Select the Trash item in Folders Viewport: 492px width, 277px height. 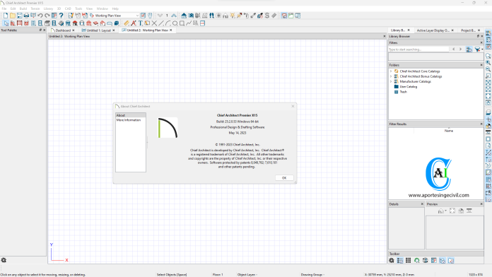(x=403, y=92)
